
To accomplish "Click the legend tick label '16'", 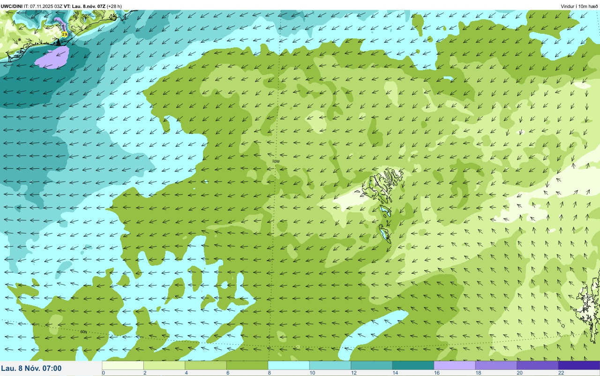I will tap(436, 373).
